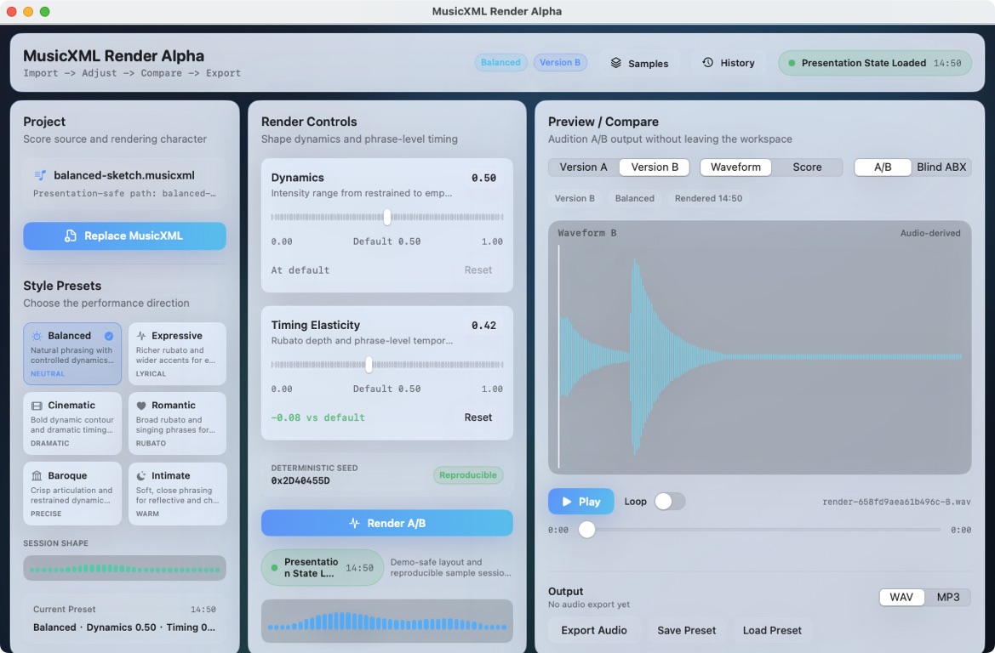Open the History clock icon

point(707,63)
